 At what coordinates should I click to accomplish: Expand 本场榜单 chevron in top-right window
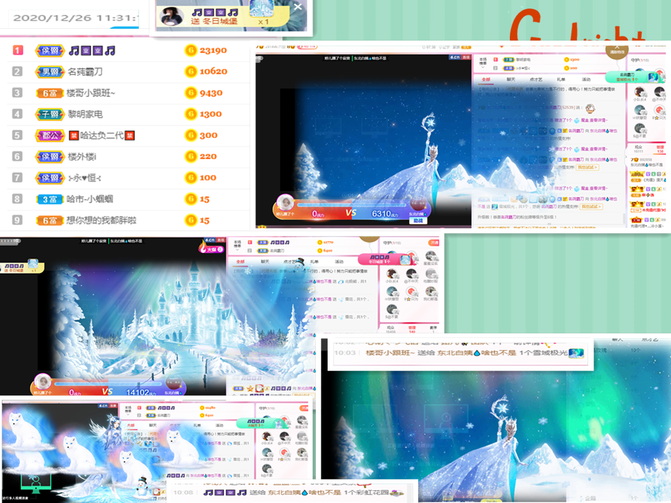[x=483, y=67]
